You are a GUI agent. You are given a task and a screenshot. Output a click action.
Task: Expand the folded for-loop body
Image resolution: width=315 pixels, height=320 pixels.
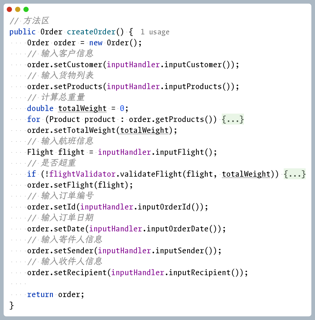point(233,119)
